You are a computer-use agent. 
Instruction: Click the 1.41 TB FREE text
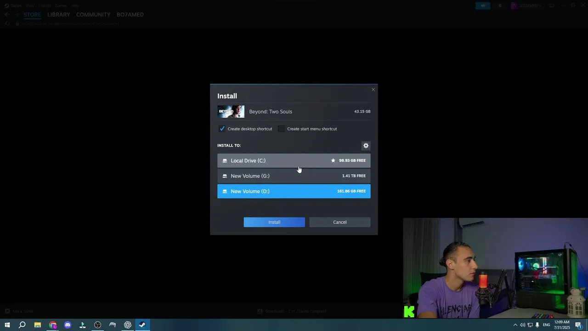tap(354, 176)
